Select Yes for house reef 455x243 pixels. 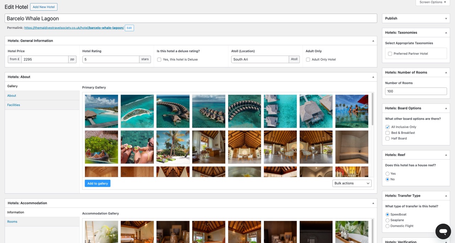[x=387, y=174]
